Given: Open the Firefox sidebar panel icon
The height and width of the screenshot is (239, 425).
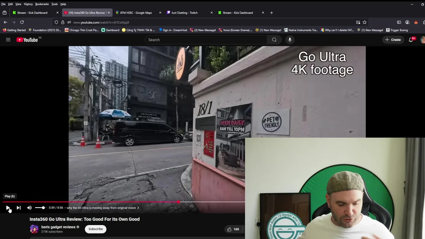Looking at the screenshot, I should click(399, 22).
